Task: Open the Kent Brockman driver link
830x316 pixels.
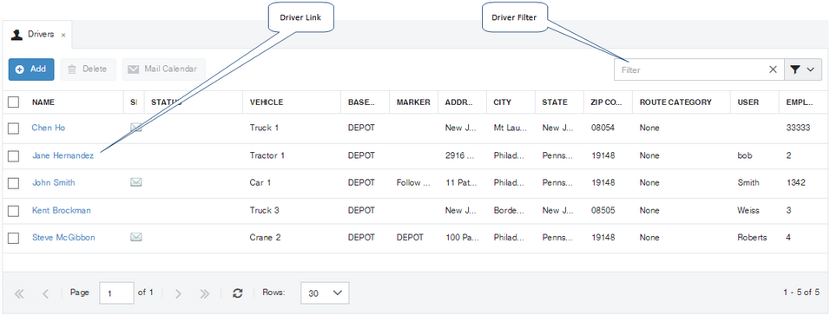Action: [x=62, y=210]
